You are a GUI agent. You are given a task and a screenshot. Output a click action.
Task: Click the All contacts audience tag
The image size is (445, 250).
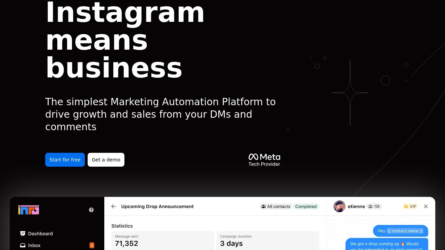(x=276, y=206)
